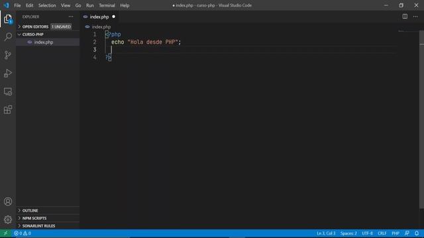
Task: Open the Selection menu
Action: [47, 5]
